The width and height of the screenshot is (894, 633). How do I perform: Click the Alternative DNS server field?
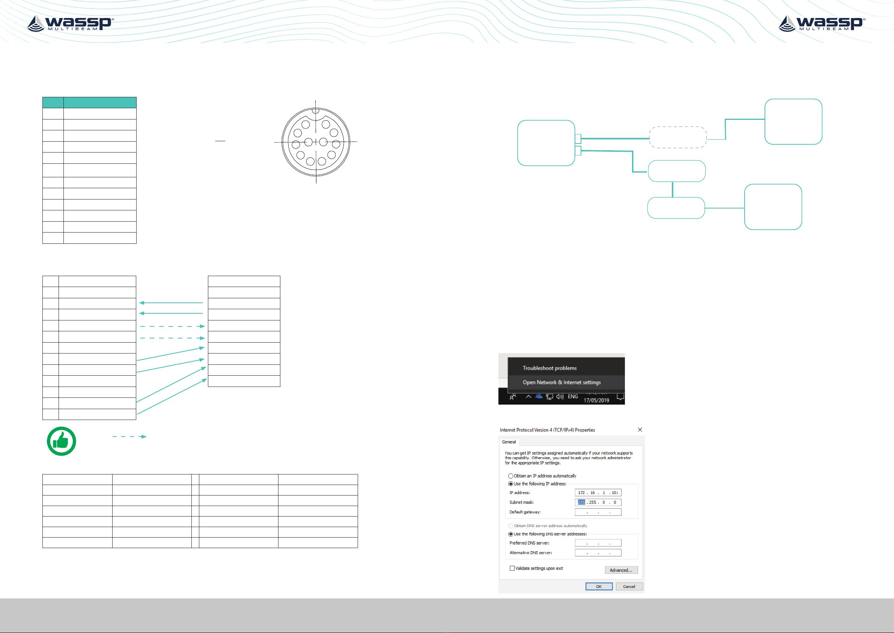[598, 553]
